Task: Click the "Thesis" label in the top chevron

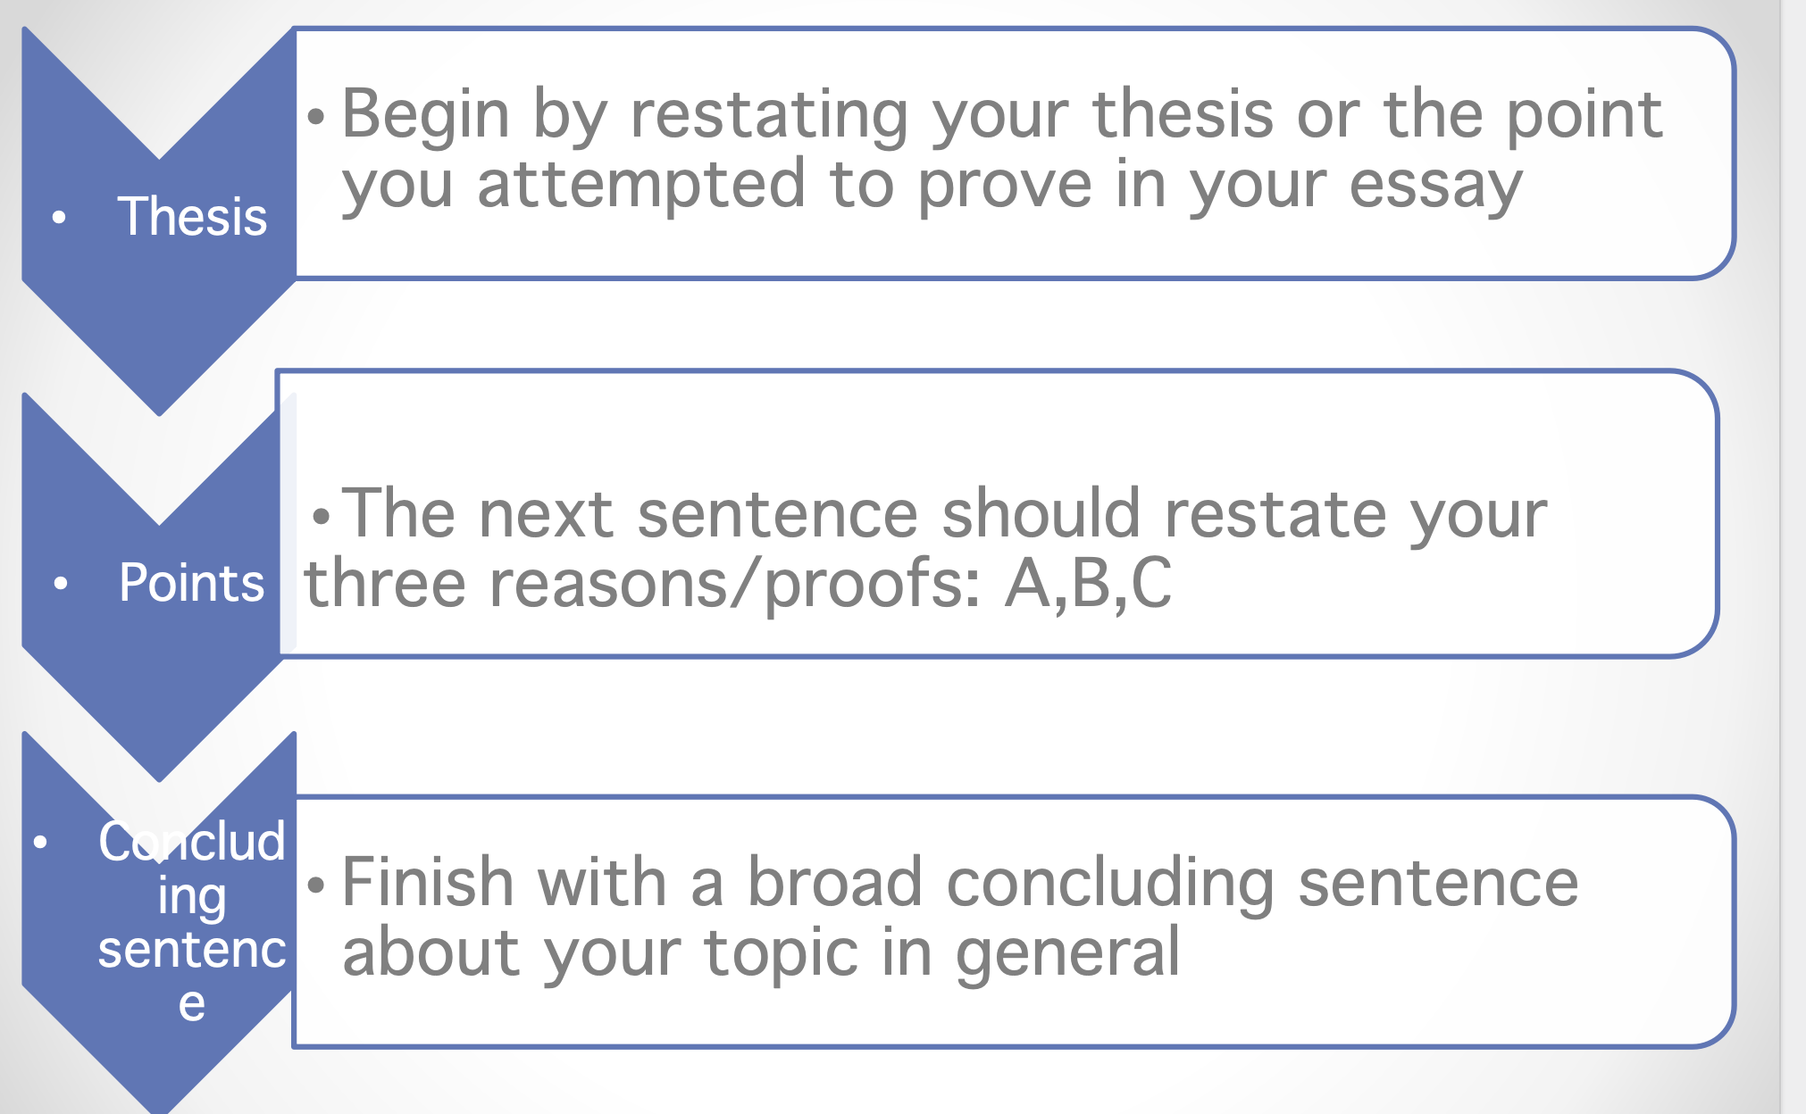Action: tap(192, 217)
